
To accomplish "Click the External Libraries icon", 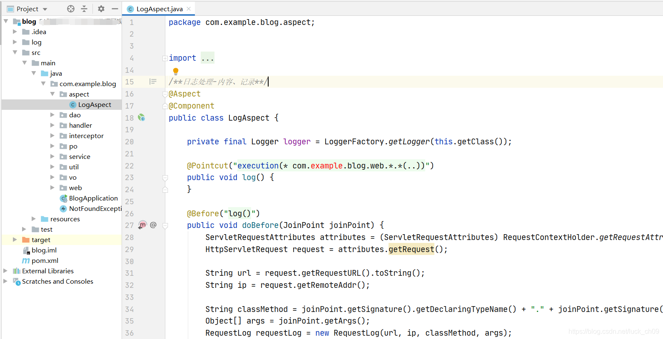I will 17,271.
